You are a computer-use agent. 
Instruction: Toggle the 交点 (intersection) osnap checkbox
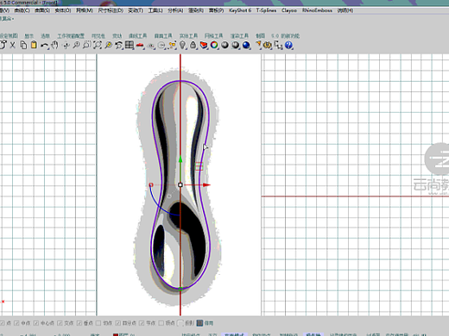click(60, 323)
